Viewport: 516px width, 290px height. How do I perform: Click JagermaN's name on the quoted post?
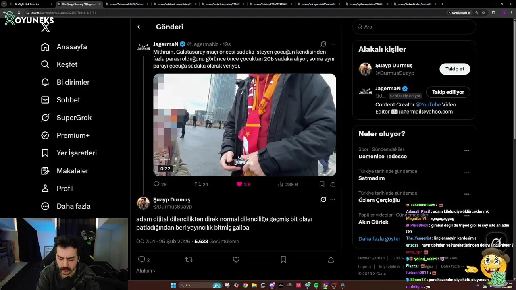pyautogui.click(x=166, y=44)
